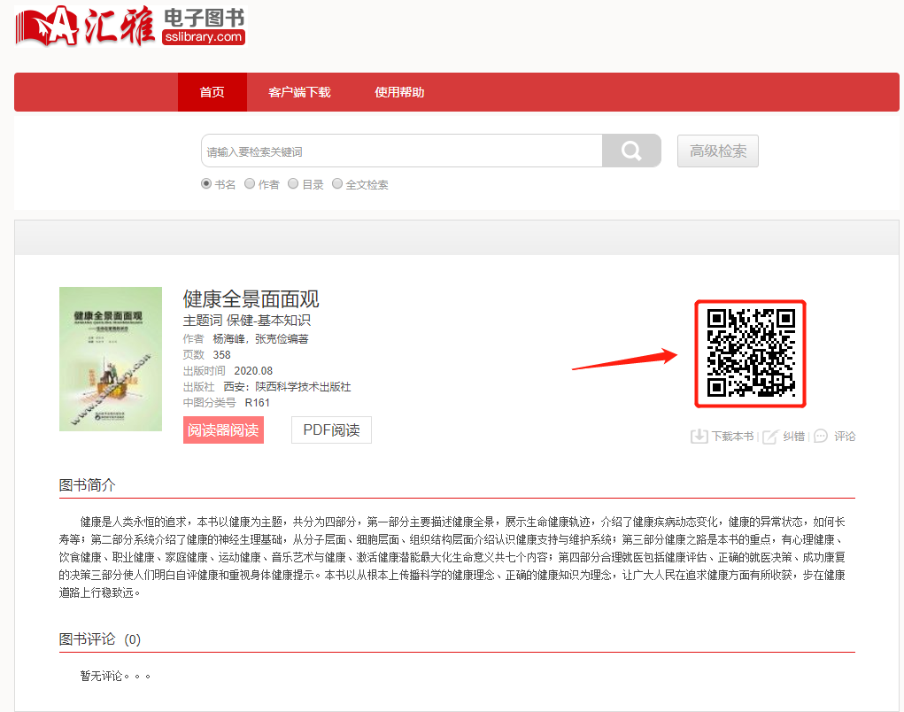Image resolution: width=904 pixels, height=712 pixels.
Task: Select the 书名 radio button
Action: click(206, 184)
